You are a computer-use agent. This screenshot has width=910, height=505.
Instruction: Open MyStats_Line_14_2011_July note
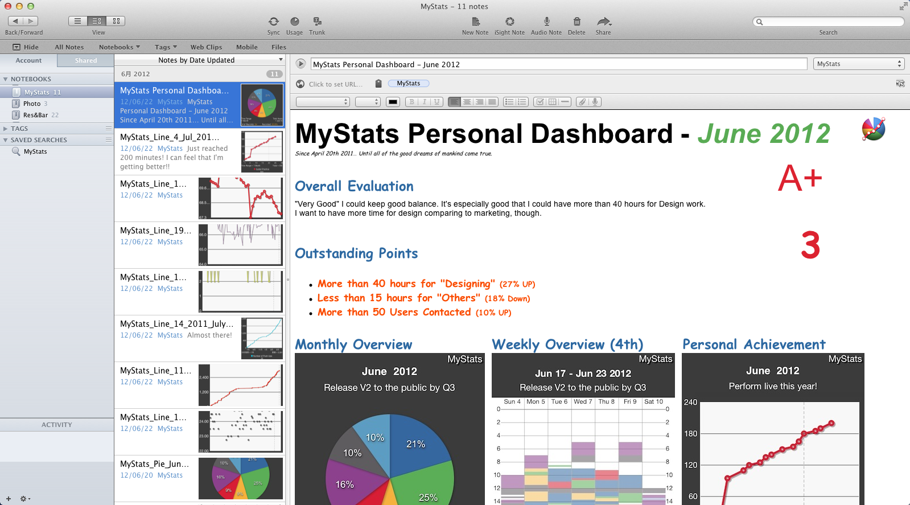[x=199, y=338]
